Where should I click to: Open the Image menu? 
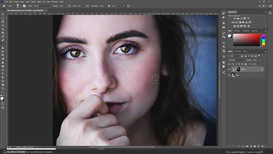tap(16, 2)
